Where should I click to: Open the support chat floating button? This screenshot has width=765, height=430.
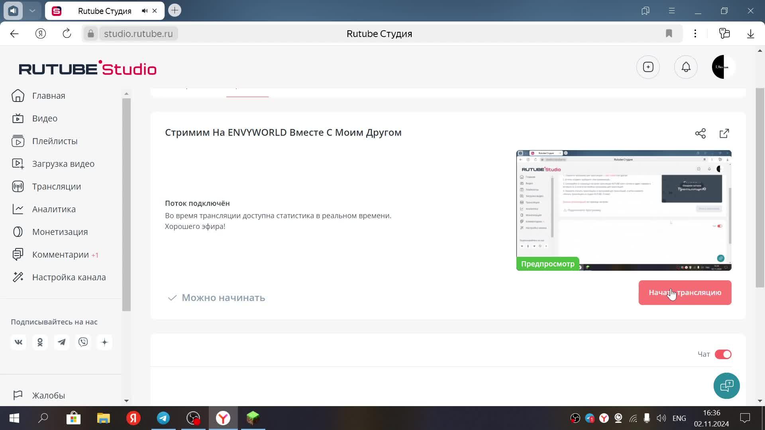coord(727,386)
